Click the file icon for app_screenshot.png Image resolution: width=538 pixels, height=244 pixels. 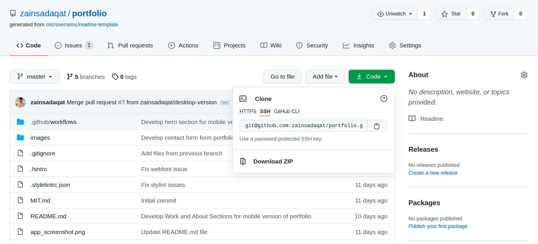[x=20, y=232]
